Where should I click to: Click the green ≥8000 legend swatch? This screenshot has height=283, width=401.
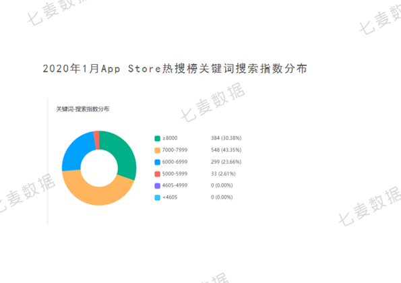click(x=157, y=138)
